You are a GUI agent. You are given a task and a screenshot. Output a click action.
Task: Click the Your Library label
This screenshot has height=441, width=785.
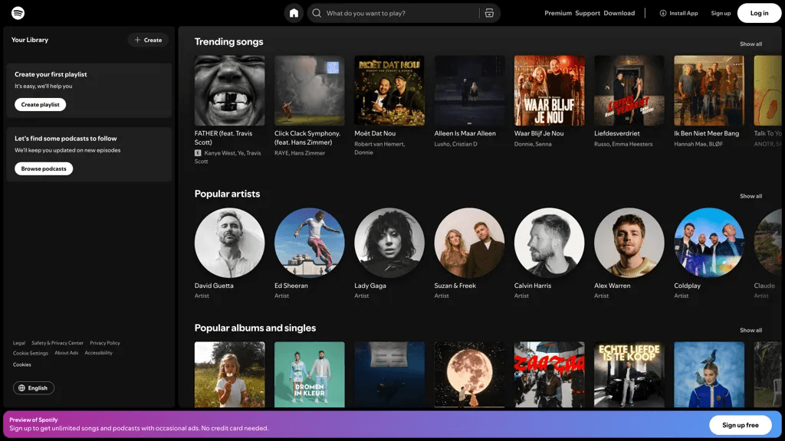point(30,40)
